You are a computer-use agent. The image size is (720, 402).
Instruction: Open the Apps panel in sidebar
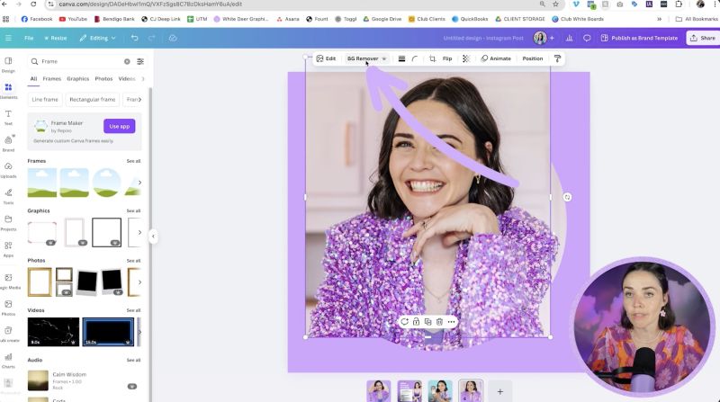coord(8,249)
